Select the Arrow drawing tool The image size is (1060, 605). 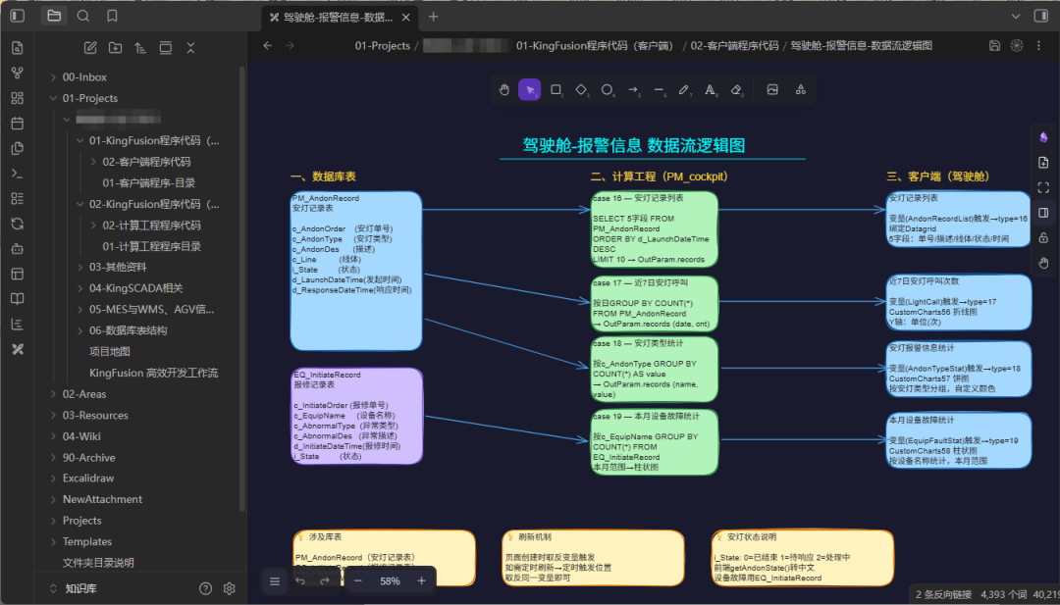click(x=633, y=90)
